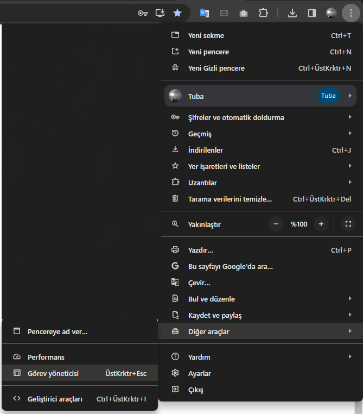
Task: Click the key icon beside Şifreler ve otomatik doldurma
Action: tap(175, 117)
